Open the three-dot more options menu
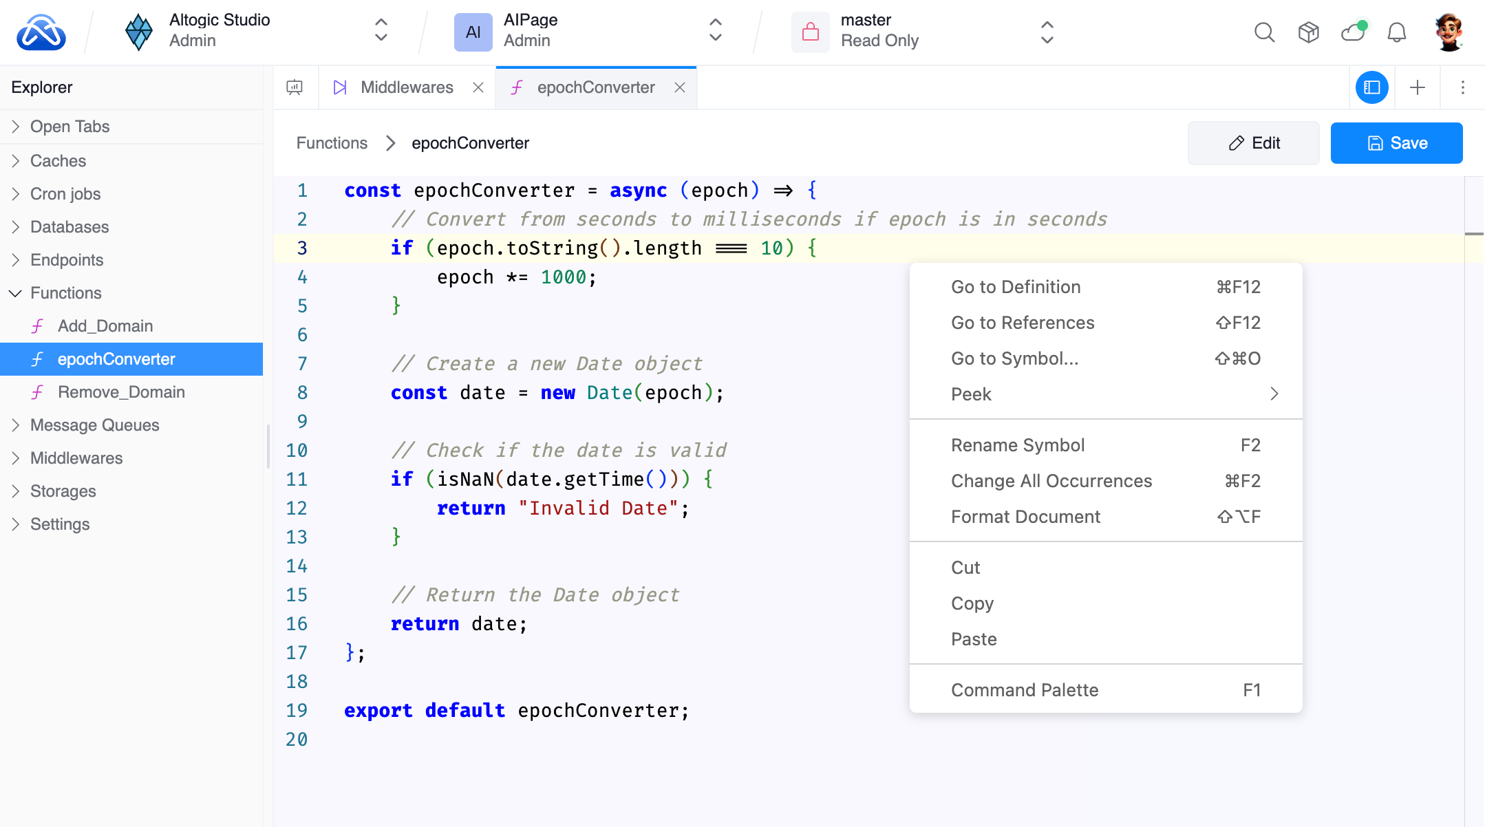The height and width of the screenshot is (827, 1485). pos(1463,87)
